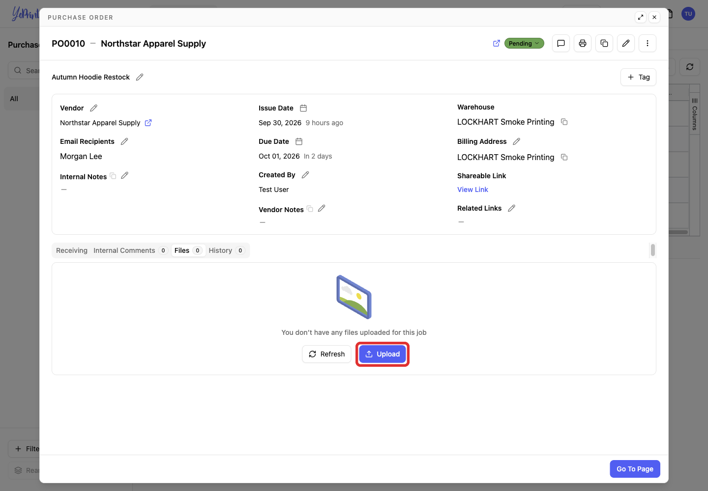Image resolution: width=708 pixels, height=491 pixels.
Task: Open Due Date calendar icon
Action: (299, 141)
